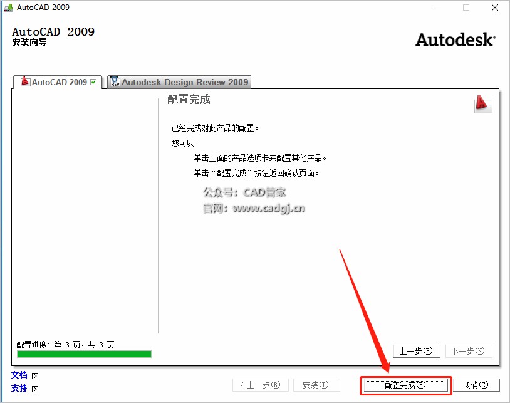Go back with inner 上一步(B) button

pos(417,351)
